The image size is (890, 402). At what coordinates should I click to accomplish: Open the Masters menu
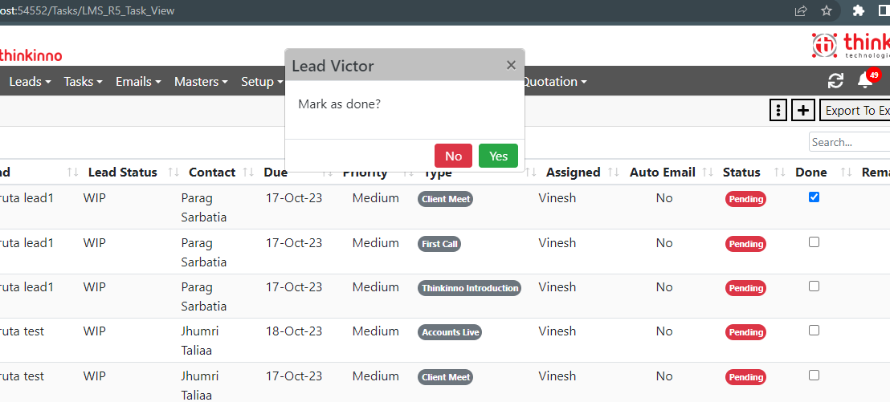pos(201,82)
